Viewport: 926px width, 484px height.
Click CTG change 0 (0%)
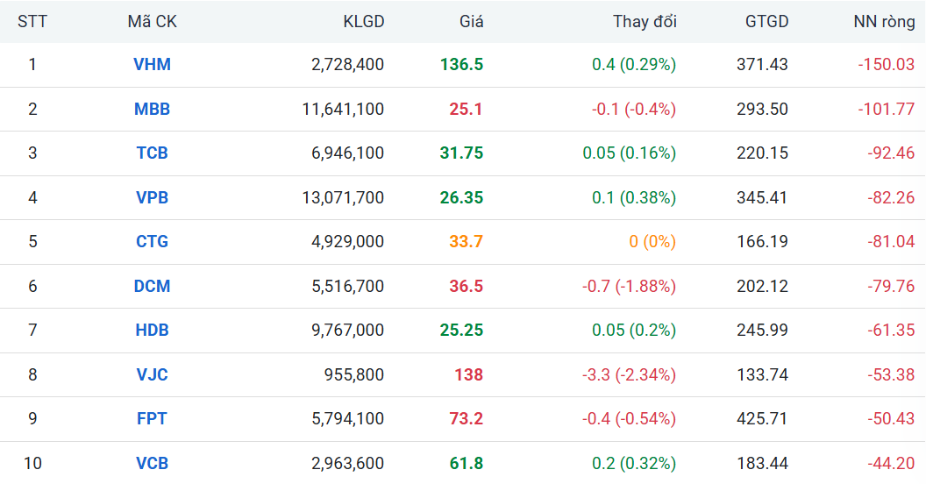[x=652, y=241]
